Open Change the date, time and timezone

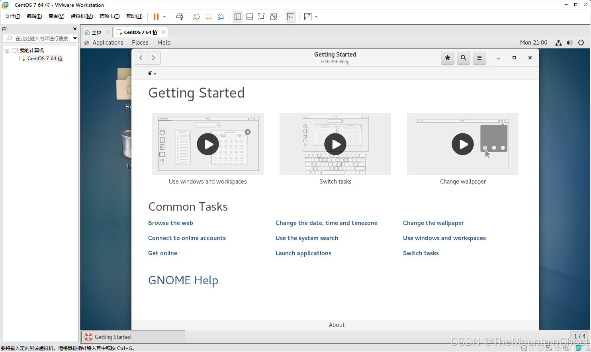pos(327,223)
